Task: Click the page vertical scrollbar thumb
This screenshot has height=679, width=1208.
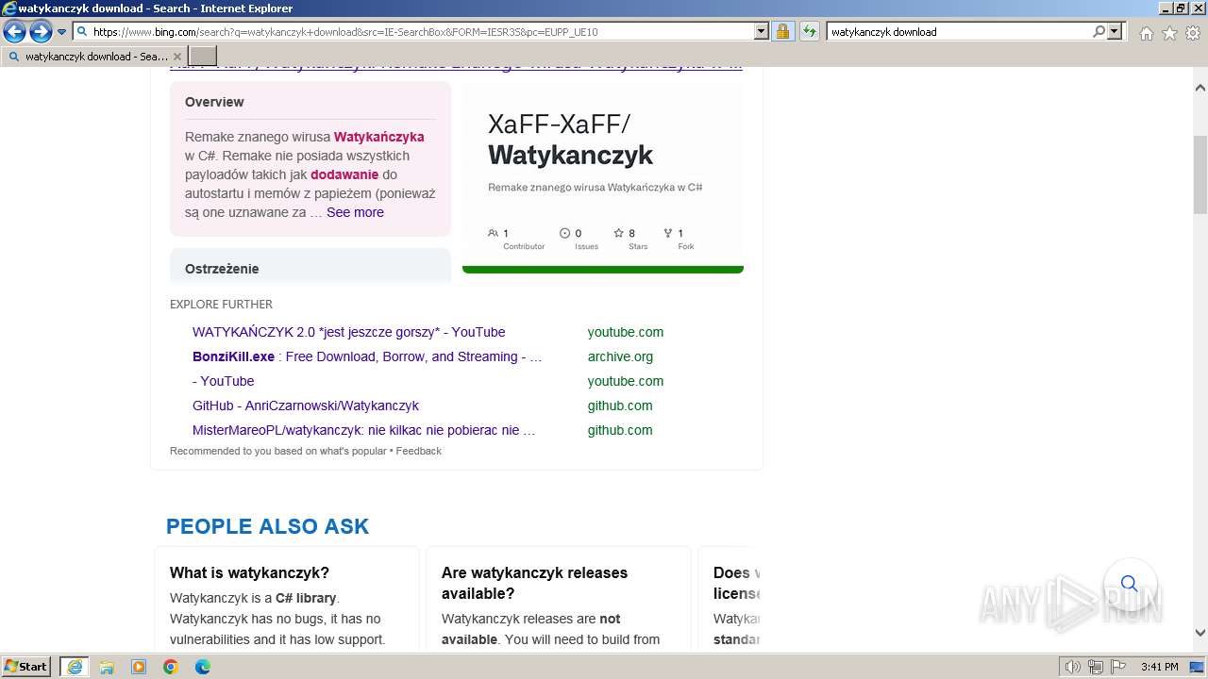Action: pos(1200,175)
